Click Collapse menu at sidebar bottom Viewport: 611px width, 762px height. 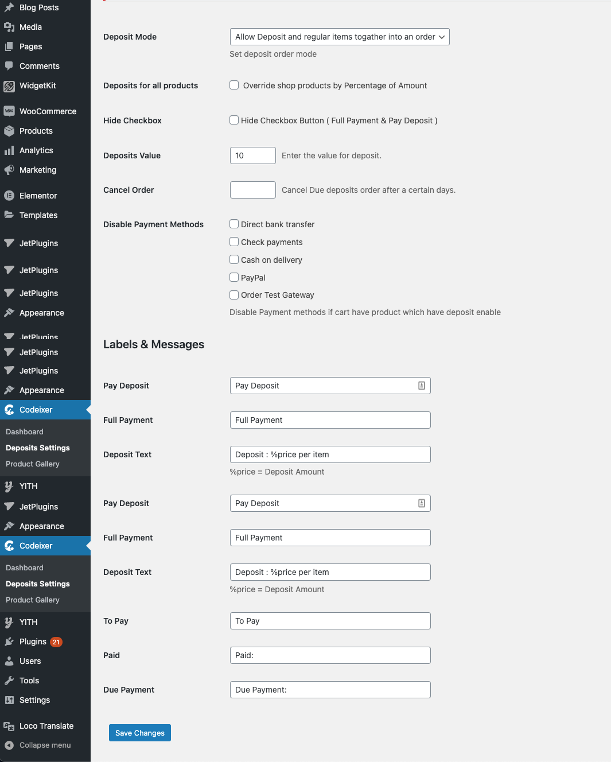click(x=45, y=745)
